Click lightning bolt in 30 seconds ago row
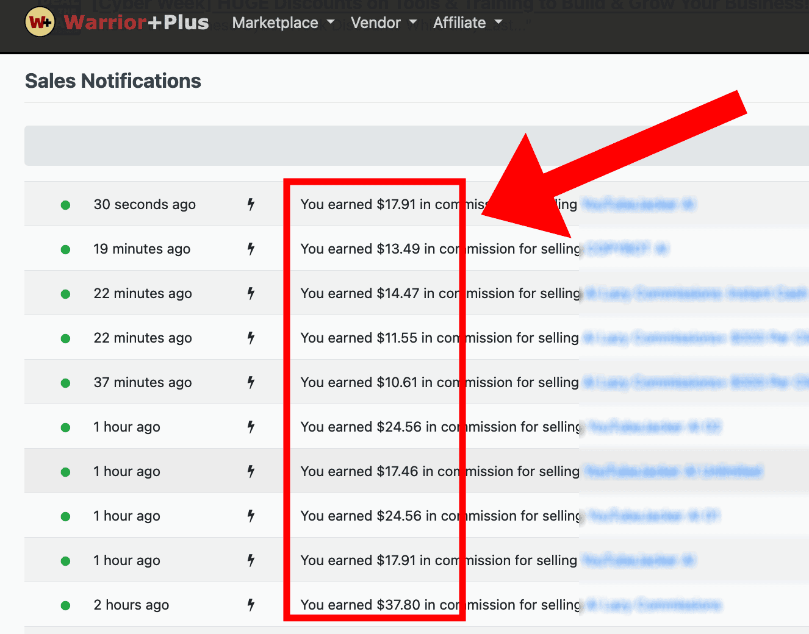This screenshot has width=809, height=634. click(251, 204)
